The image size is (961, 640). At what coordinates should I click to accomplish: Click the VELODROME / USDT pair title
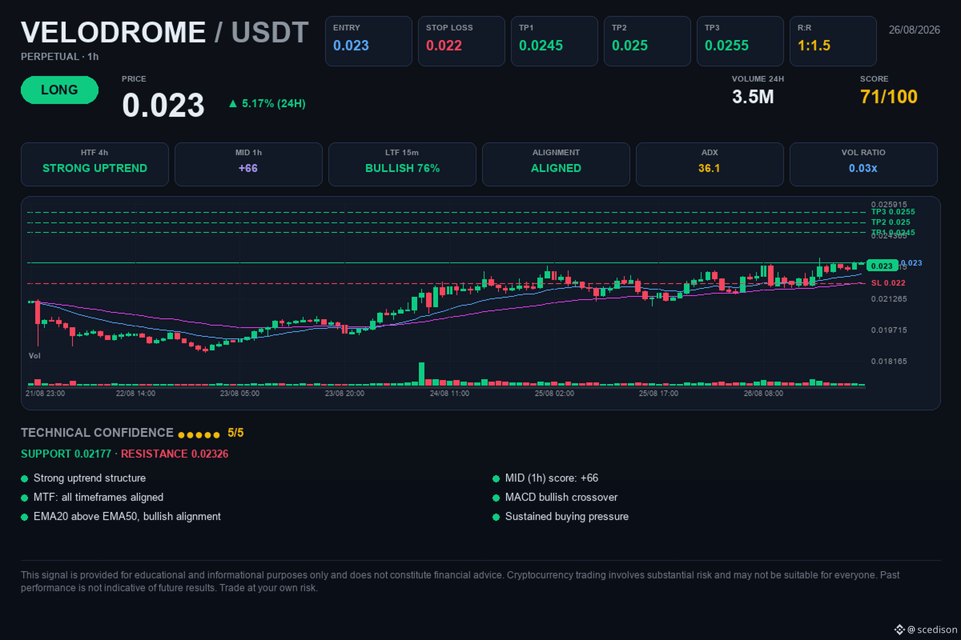tap(165, 32)
